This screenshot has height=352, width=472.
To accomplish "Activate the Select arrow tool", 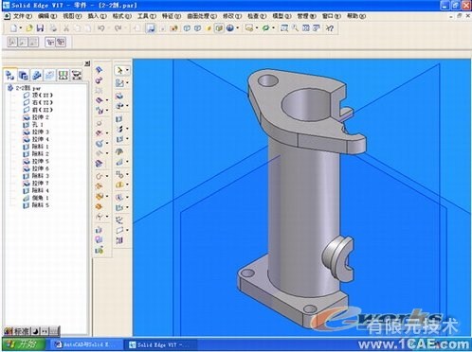I will 119,70.
